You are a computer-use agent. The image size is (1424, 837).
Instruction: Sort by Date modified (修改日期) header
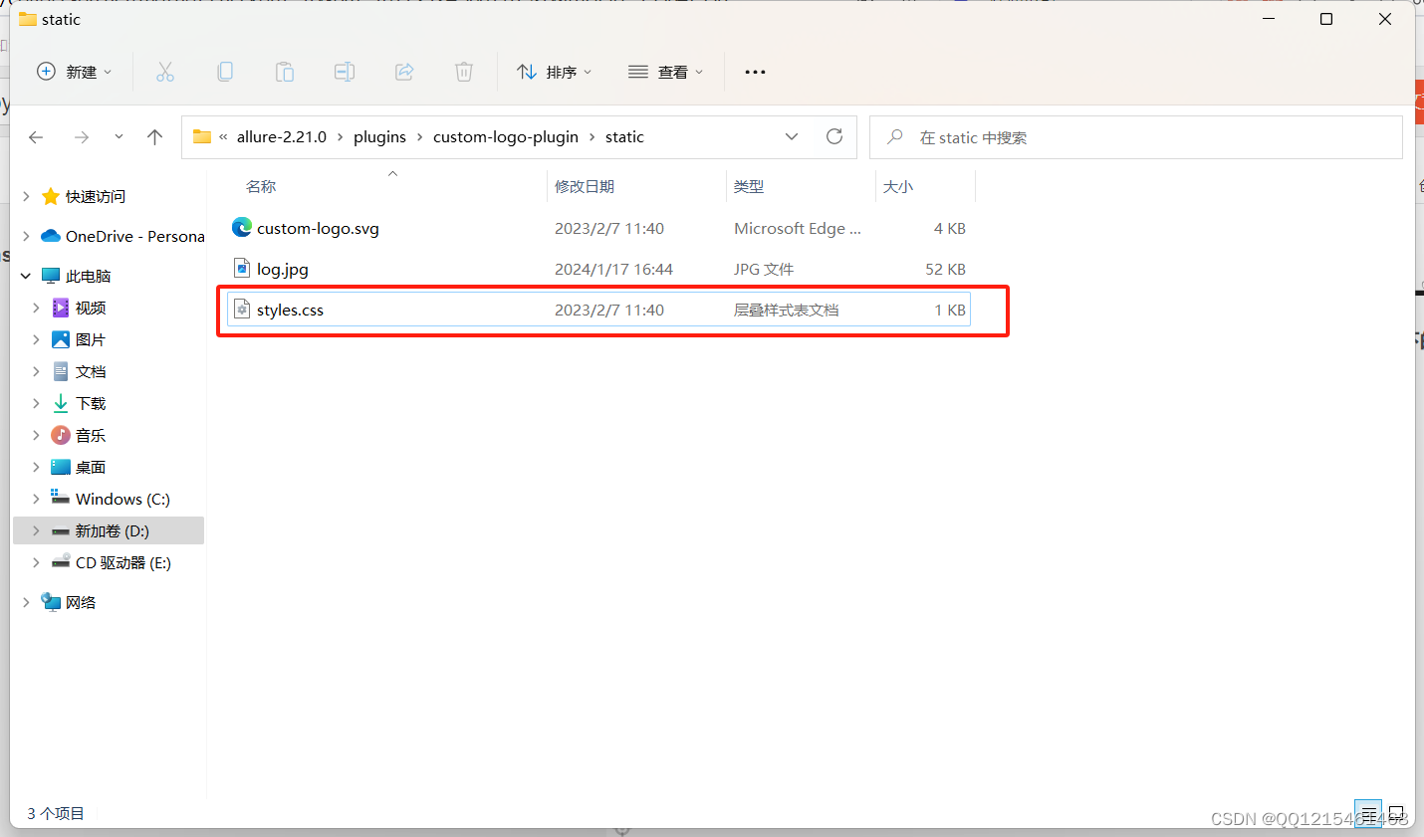tap(585, 187)
